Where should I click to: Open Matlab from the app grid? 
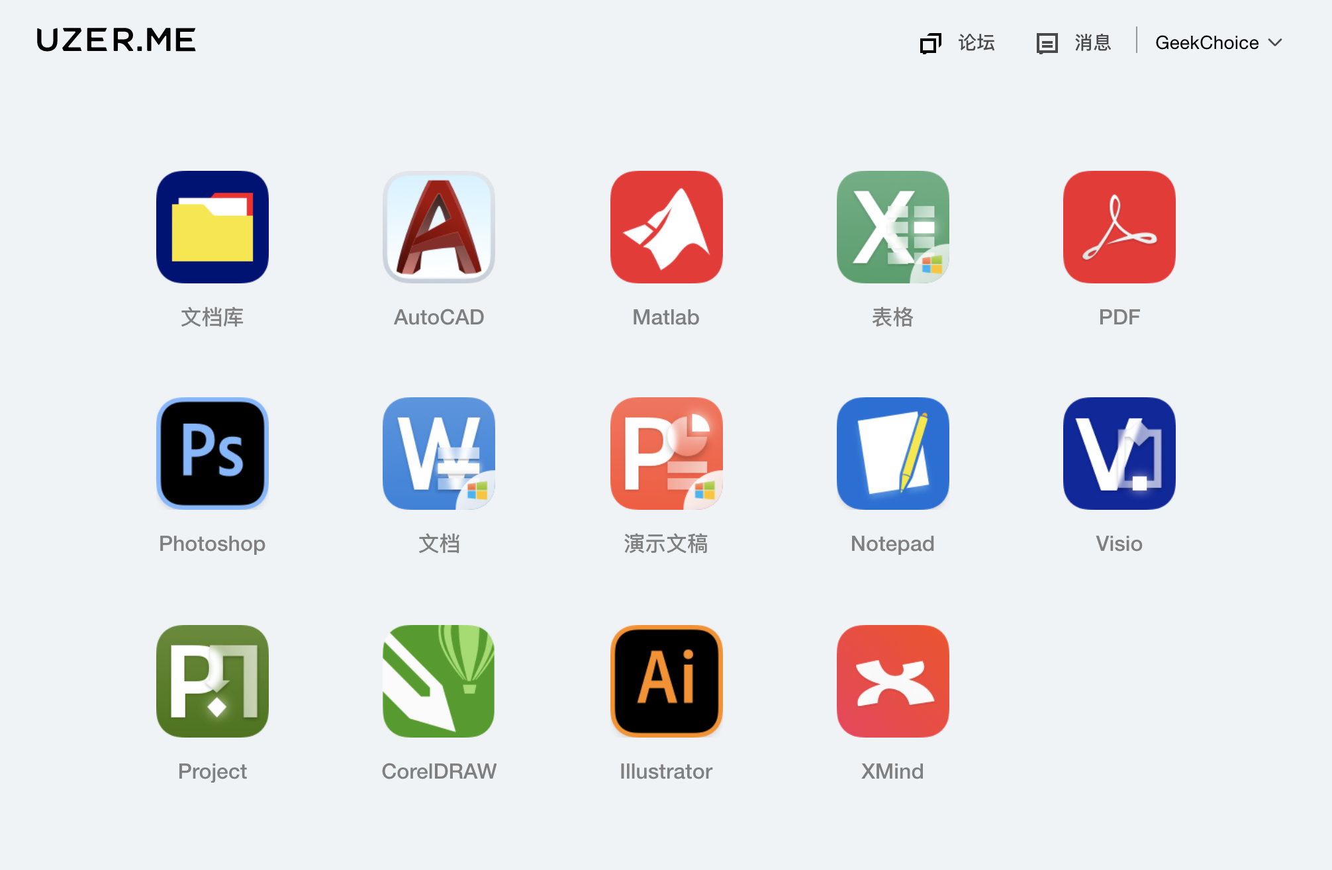tap(666, 227)
